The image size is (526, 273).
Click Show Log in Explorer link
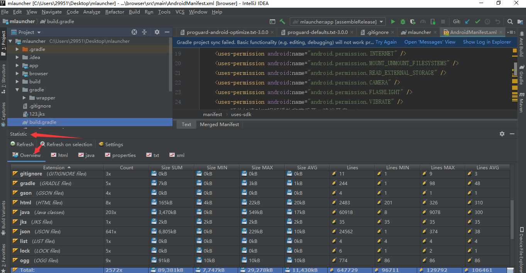point(487,42)
